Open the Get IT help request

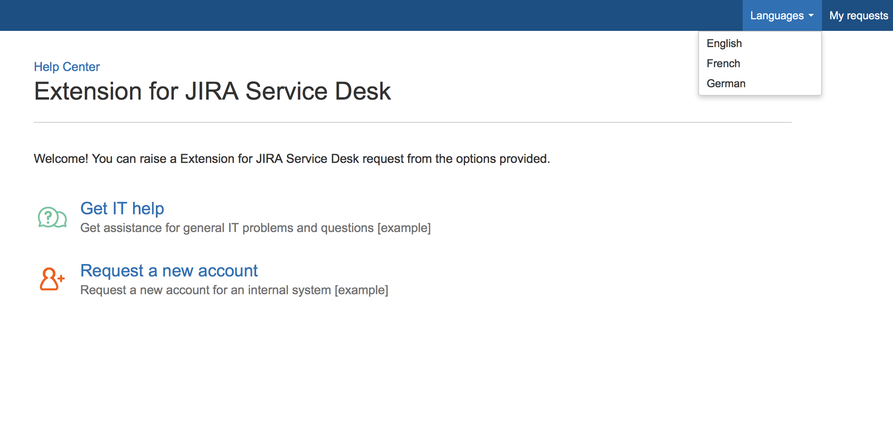[122, 208]
